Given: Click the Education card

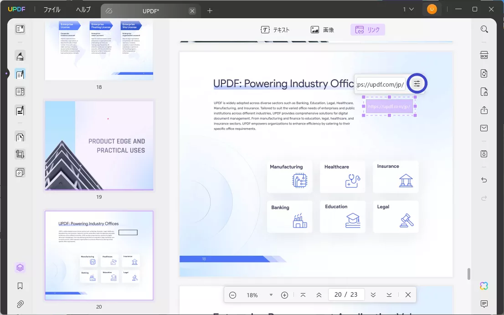Looking at the screenshot, I should 342,217.
